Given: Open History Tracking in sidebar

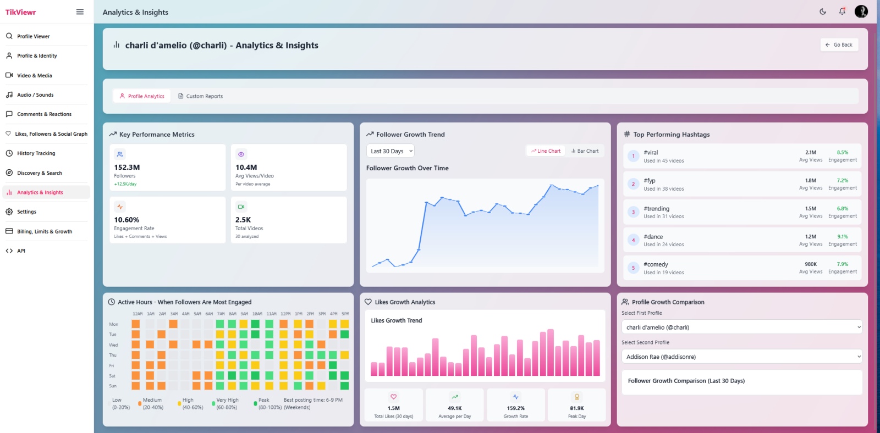Looking at the screenshot, I should pyautogui.click(x=36, y=153).
